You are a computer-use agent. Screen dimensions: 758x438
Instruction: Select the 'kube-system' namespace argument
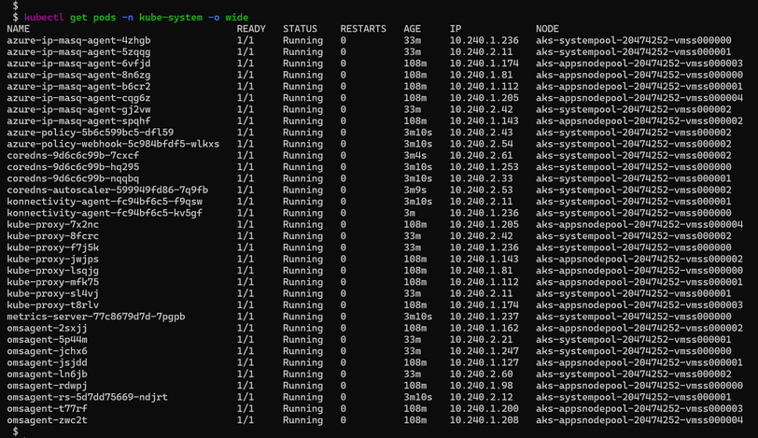pyautogui.click(x=171, y=18)
